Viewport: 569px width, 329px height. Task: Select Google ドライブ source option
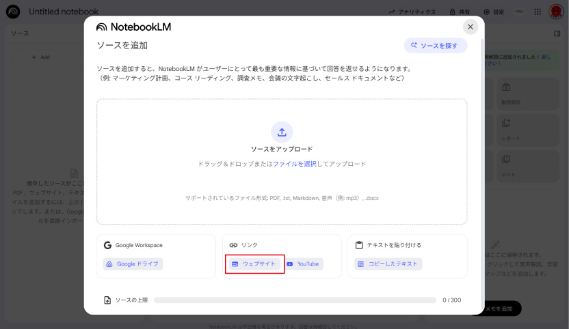133,264
